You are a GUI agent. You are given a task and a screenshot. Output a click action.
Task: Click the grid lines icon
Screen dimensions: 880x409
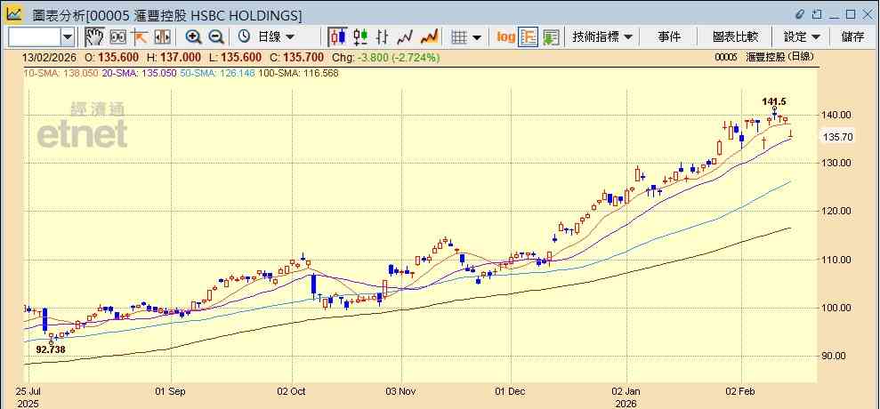click(x=460, y=37)
